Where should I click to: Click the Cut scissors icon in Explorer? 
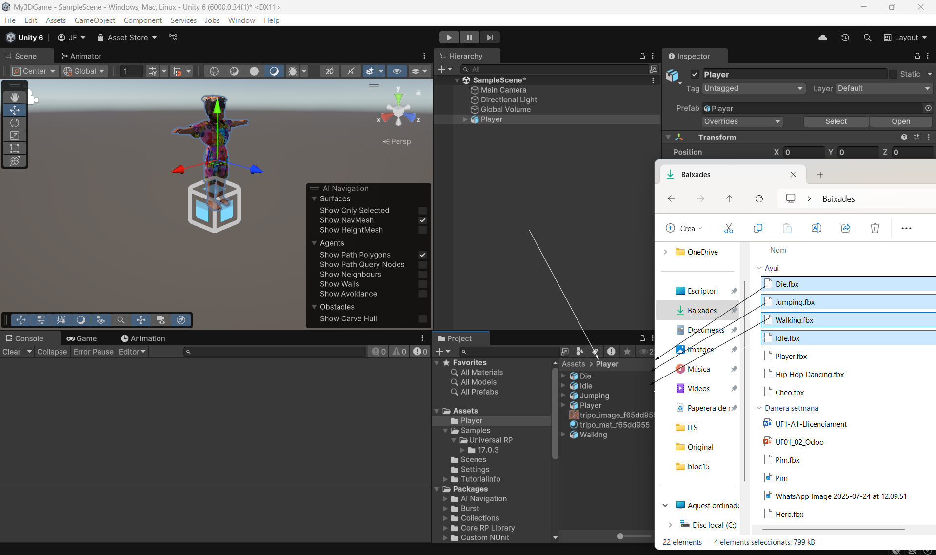coord(728,228)
